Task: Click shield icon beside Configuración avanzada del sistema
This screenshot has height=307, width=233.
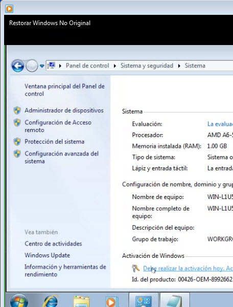Action: coord(17,153)
